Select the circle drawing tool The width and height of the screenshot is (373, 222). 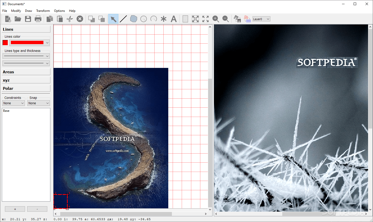pyautogui.click(x=143, y=19)
